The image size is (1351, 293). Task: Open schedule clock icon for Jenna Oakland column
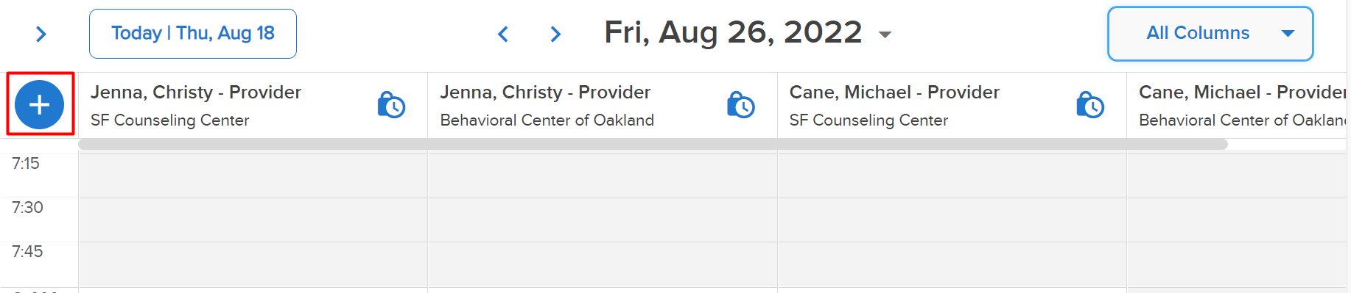click(x=740, y=105)
